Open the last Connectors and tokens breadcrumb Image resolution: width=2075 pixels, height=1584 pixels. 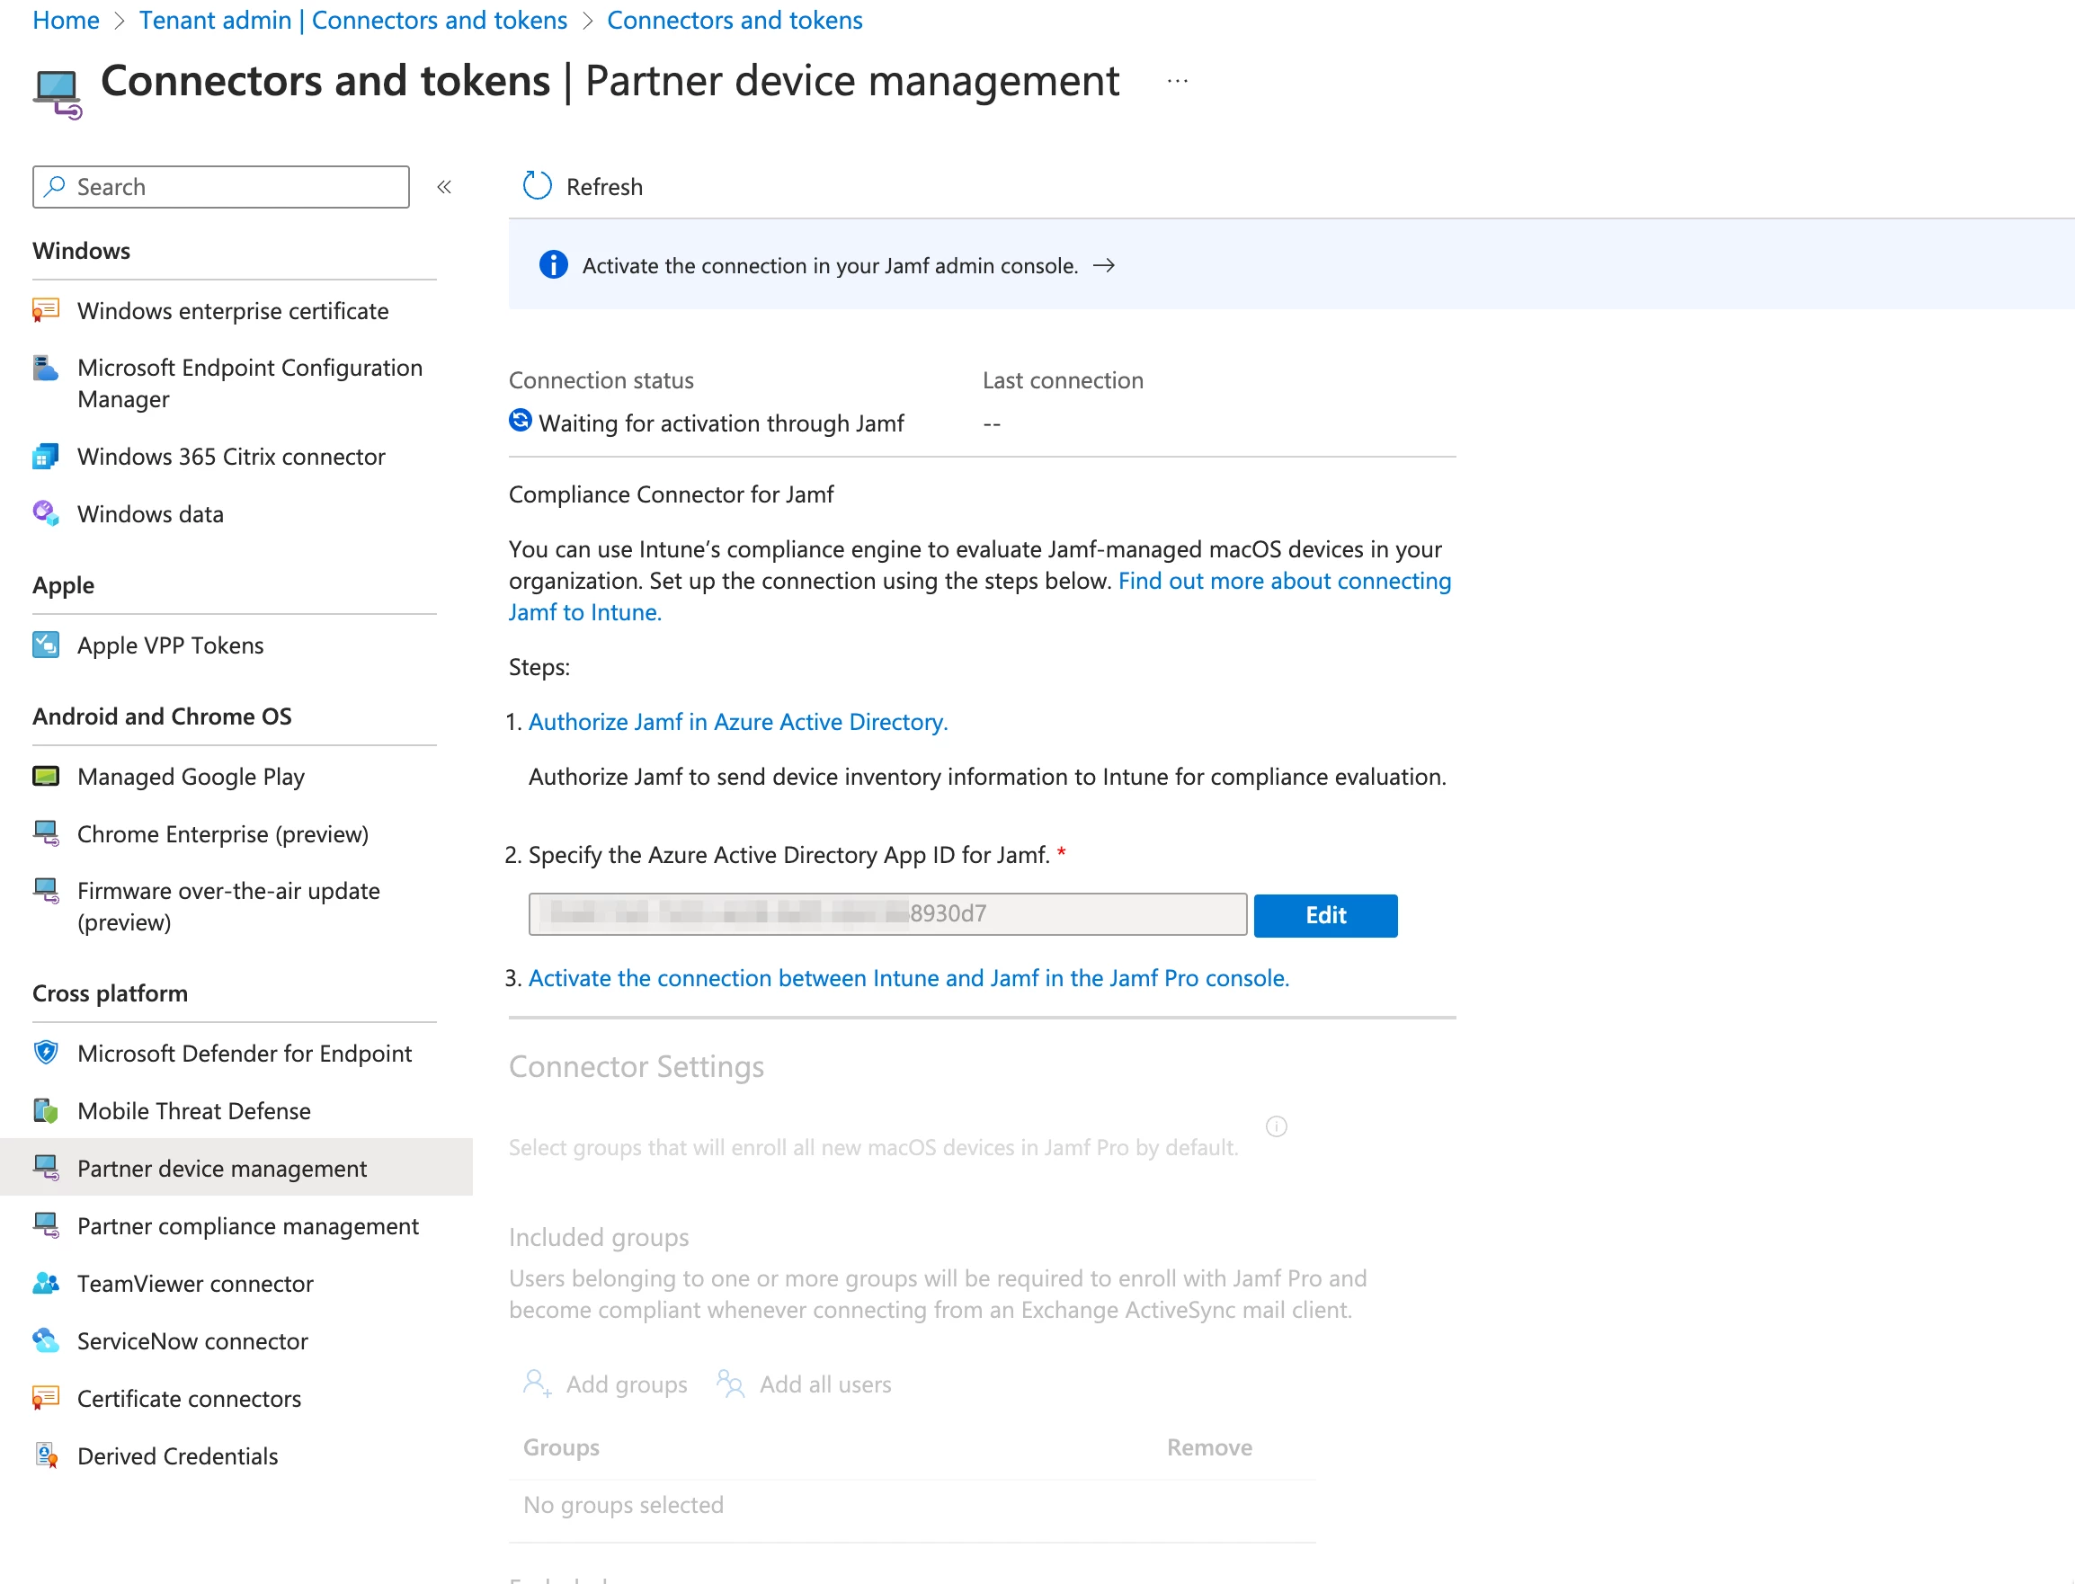coord(735,20)
